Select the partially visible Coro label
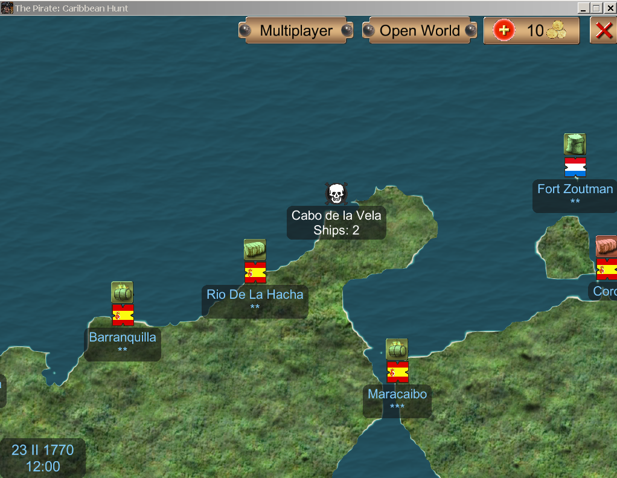 tap(603, 292)
